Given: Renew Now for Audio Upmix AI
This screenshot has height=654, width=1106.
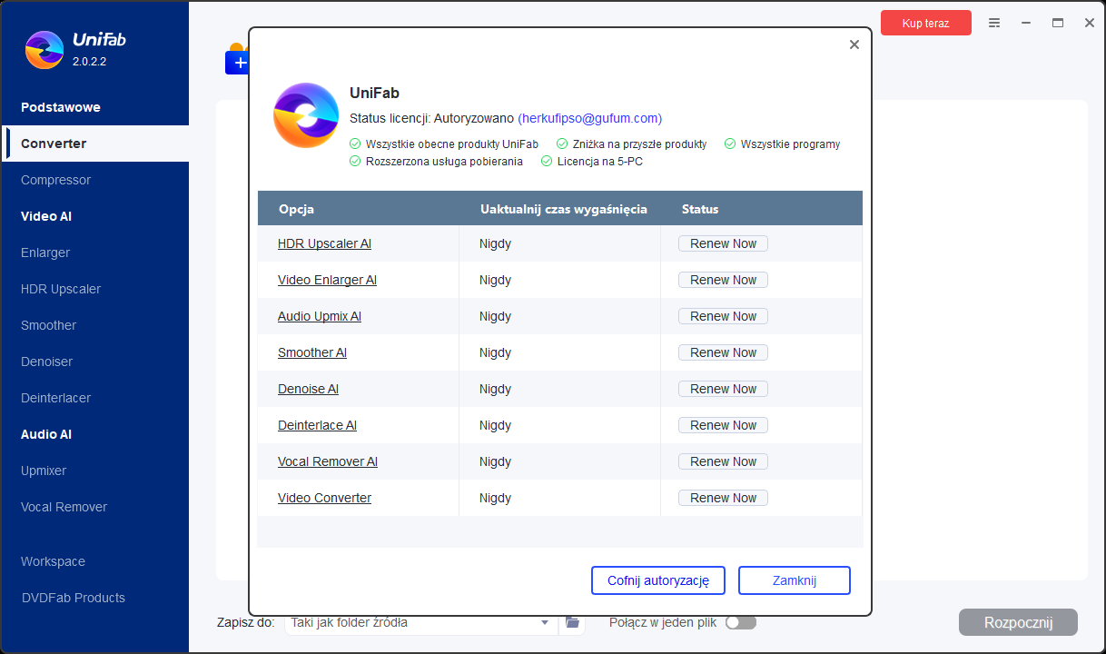Looking at the screenshot, I should pos(723,316).
